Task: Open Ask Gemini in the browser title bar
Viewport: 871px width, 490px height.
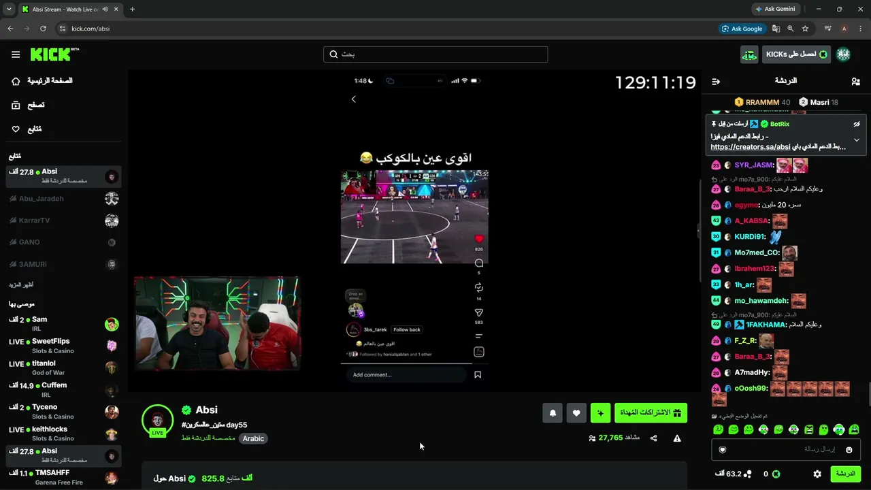Action: (x=774, y=9)
